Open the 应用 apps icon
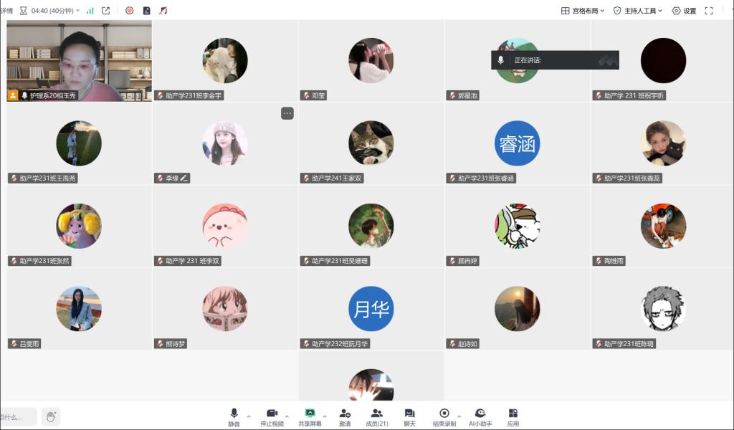The height and width of the screenshot is (430, 734). point(513,416)
